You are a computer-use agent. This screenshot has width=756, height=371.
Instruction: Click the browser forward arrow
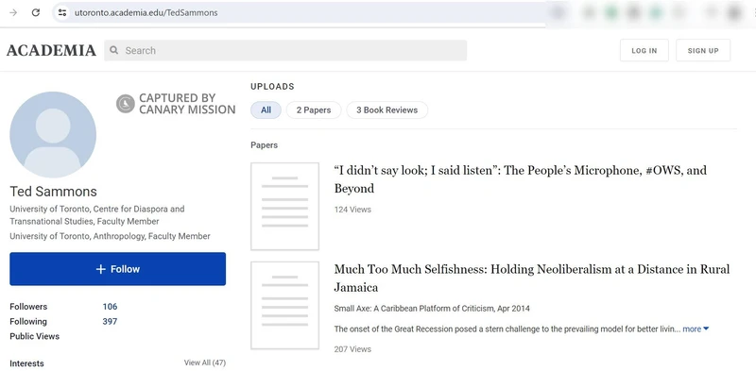coord(13,13)
